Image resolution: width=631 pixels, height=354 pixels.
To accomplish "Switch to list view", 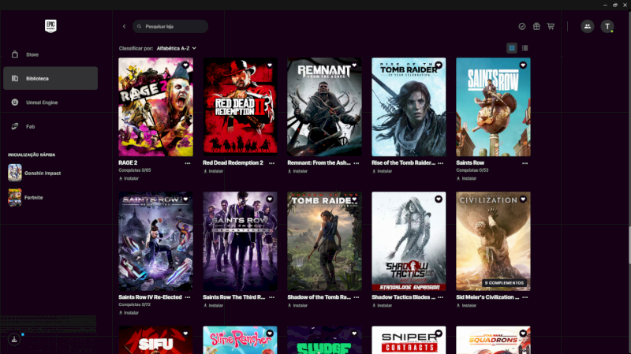I will 525,48.
